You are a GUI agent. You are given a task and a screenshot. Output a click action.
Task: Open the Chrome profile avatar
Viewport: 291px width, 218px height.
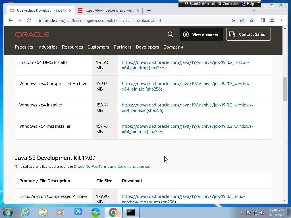pyautogui.click(x=272, y=20)
